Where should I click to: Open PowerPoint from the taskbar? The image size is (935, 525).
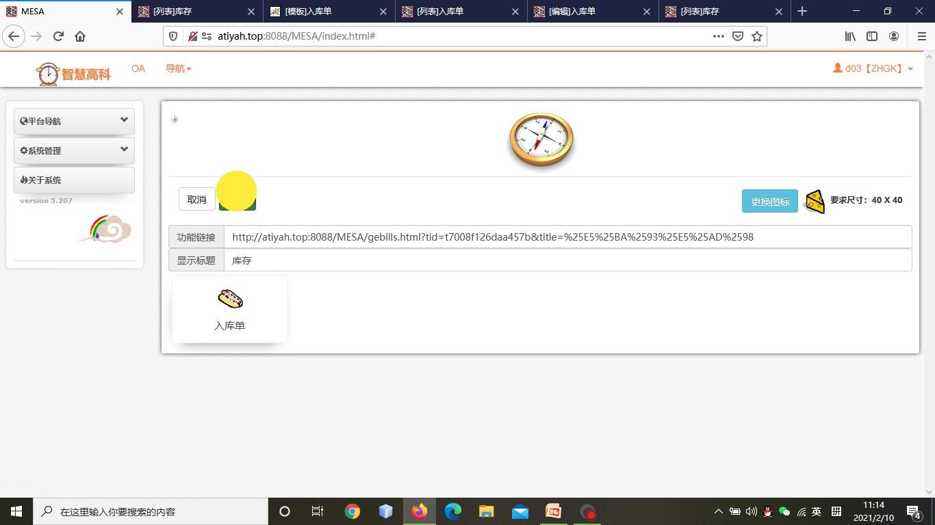click(x=554, y=511)
